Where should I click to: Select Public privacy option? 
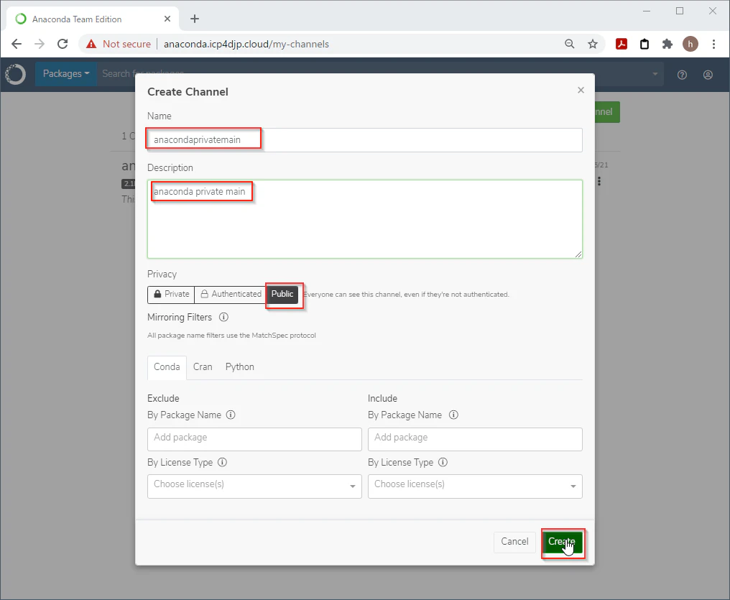tap(282, 294)
